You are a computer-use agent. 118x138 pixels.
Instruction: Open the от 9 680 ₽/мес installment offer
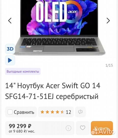(x=22, y=131)
